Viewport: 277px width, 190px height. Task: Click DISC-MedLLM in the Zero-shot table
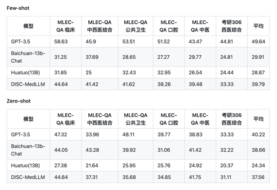coord(28,177)
